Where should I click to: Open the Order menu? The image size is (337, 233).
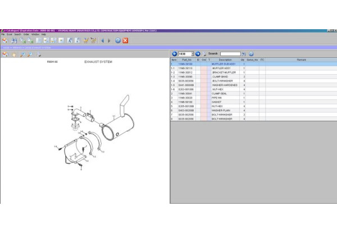pos(26,34)
